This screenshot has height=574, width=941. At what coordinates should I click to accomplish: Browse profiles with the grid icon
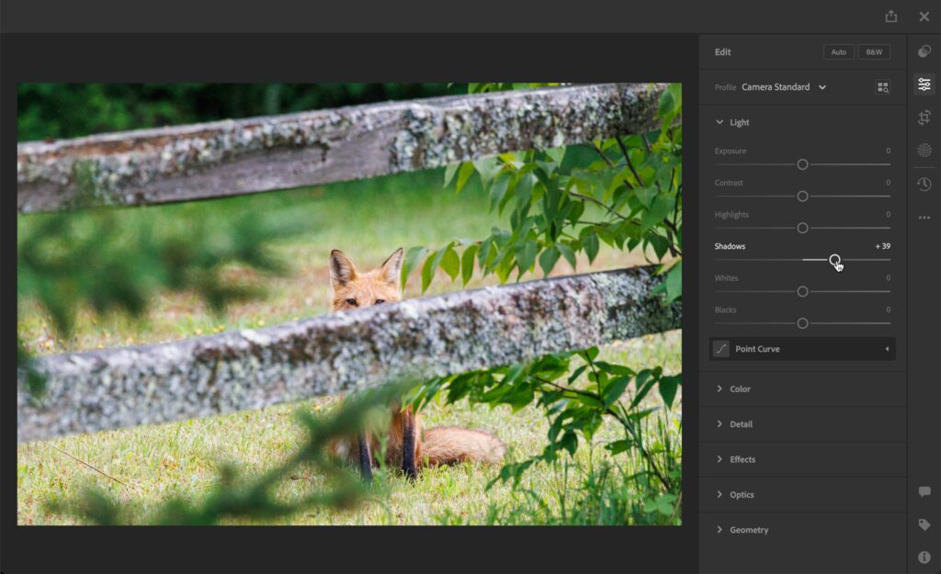click(883, 87)
